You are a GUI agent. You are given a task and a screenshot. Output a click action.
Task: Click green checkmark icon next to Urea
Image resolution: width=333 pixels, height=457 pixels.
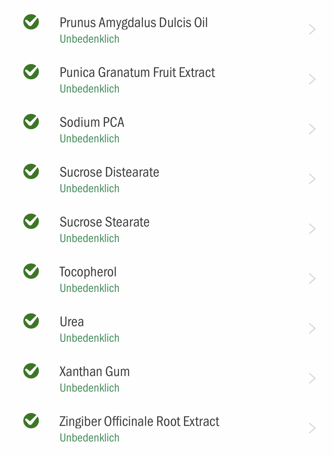[x=31, y=321]
